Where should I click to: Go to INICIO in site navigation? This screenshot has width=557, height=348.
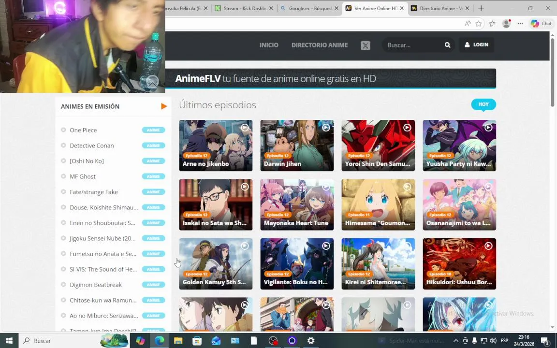[x=269, y=45]
